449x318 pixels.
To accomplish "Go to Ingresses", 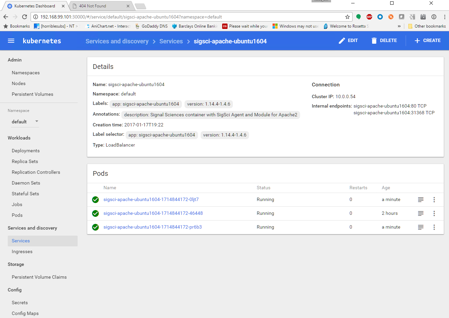I will [x=22, y=251].
